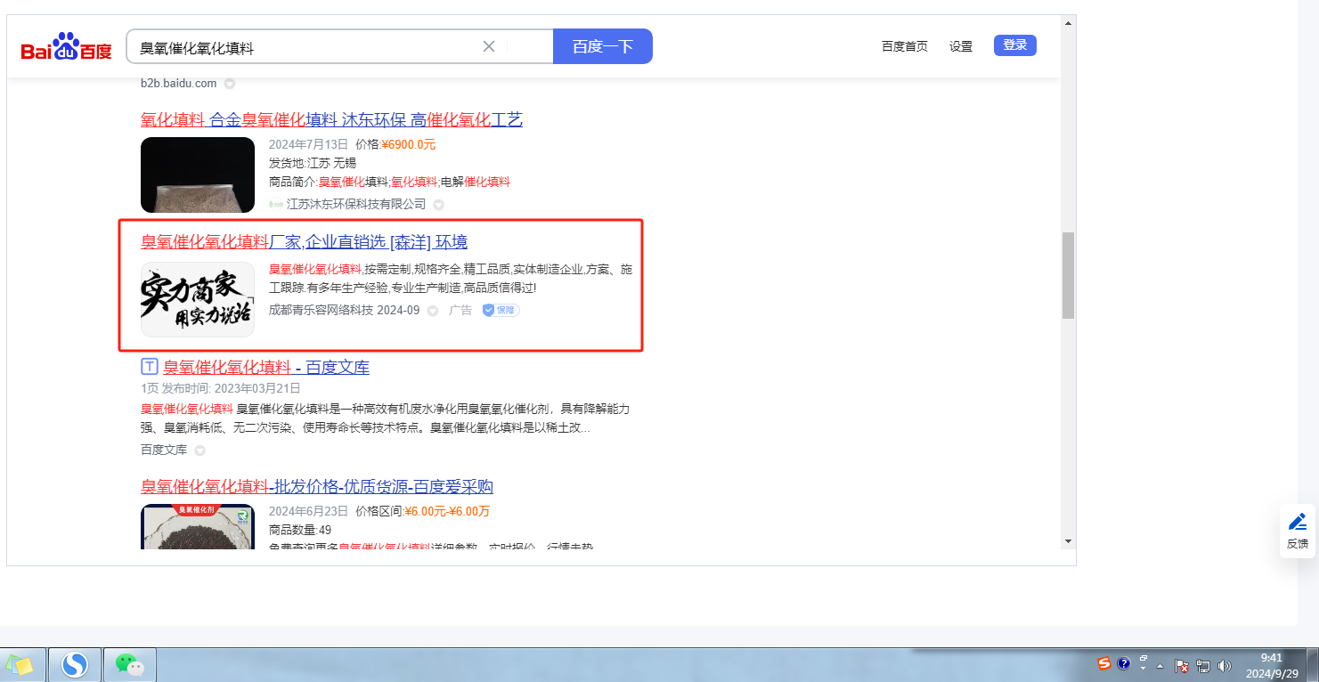This screenshot has height=682, width=1319.
Task: Expand dropdown beside 江苏沐东环保科技有限公司
Action: pyautogui.click(x=438, y=205)
